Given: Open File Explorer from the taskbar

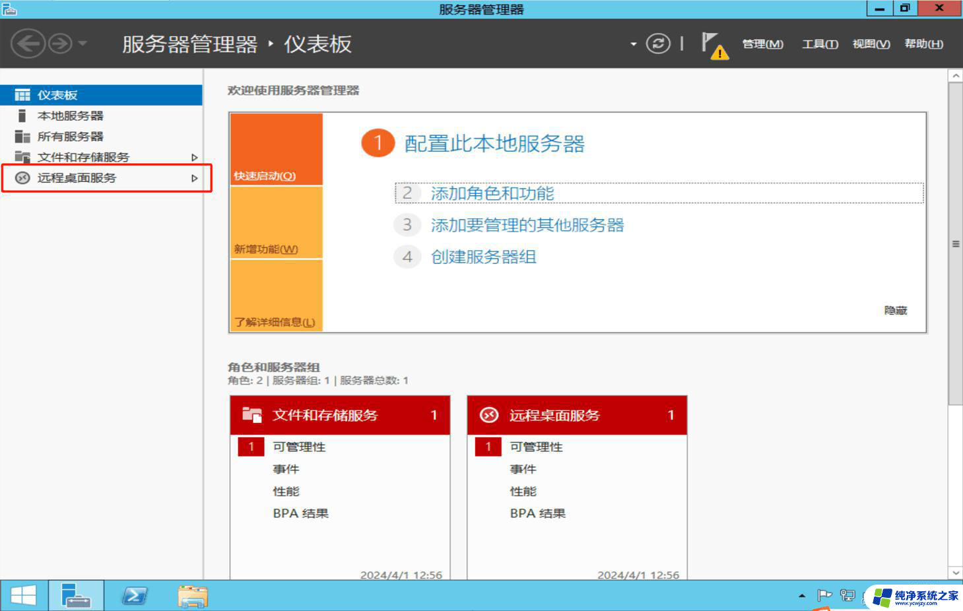Looking at the screenshot, I should pos(193,596).
